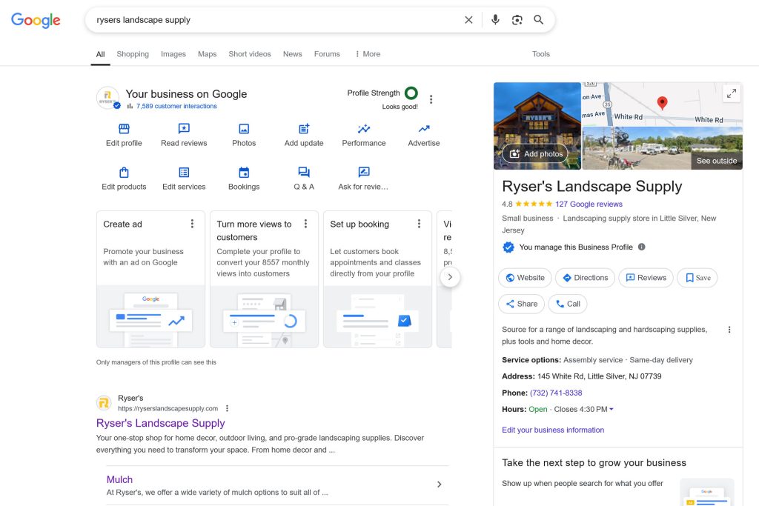This screenshot has width=759, height=506.
Task: Expand the map with the fullscreen icon
Action: tap(732, 93)
